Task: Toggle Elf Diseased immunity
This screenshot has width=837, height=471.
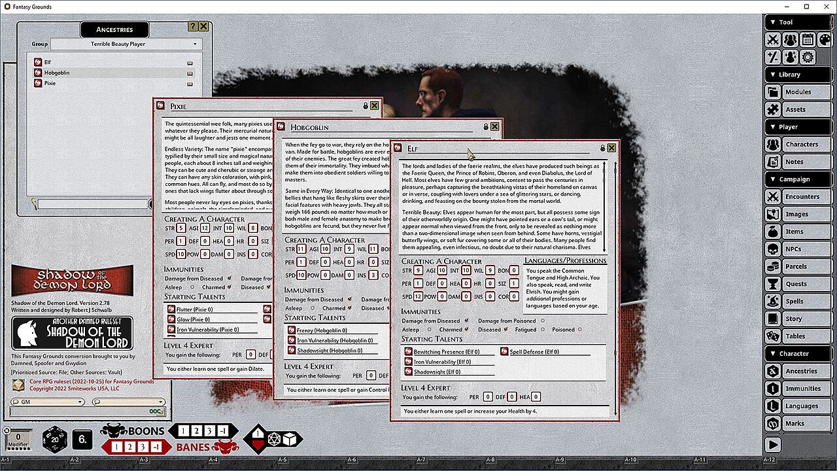Action: 507,330
